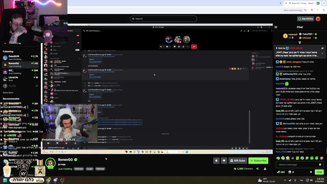
Task: Open RonenGG channel avatar with LIVE badge
Action: point(50,163)
